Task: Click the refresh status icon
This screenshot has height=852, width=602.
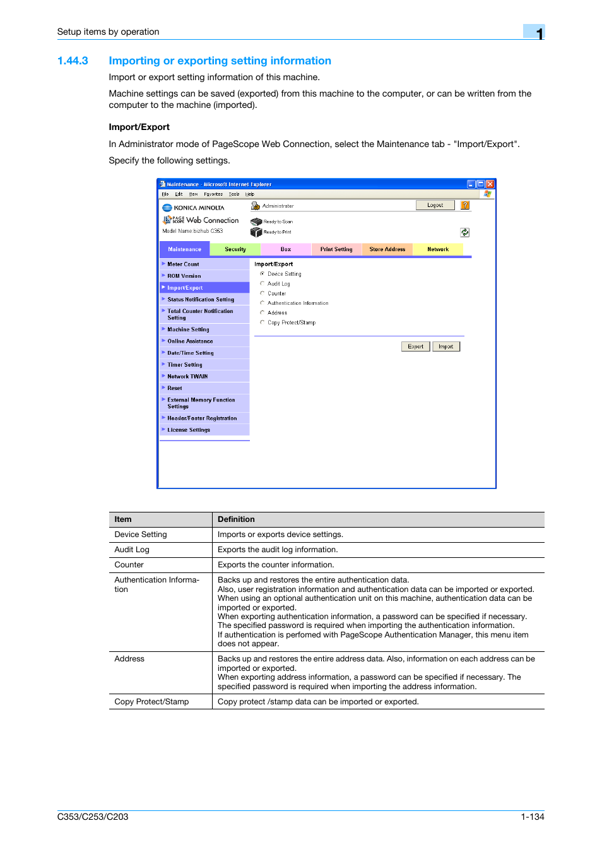Action: tap(465, 232)
